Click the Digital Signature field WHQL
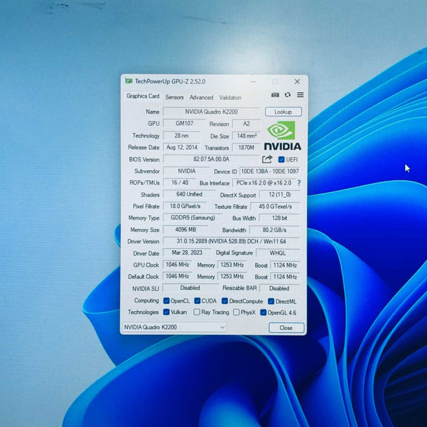Viewport: 427px width, 427px height. click(x=278, y=253)
